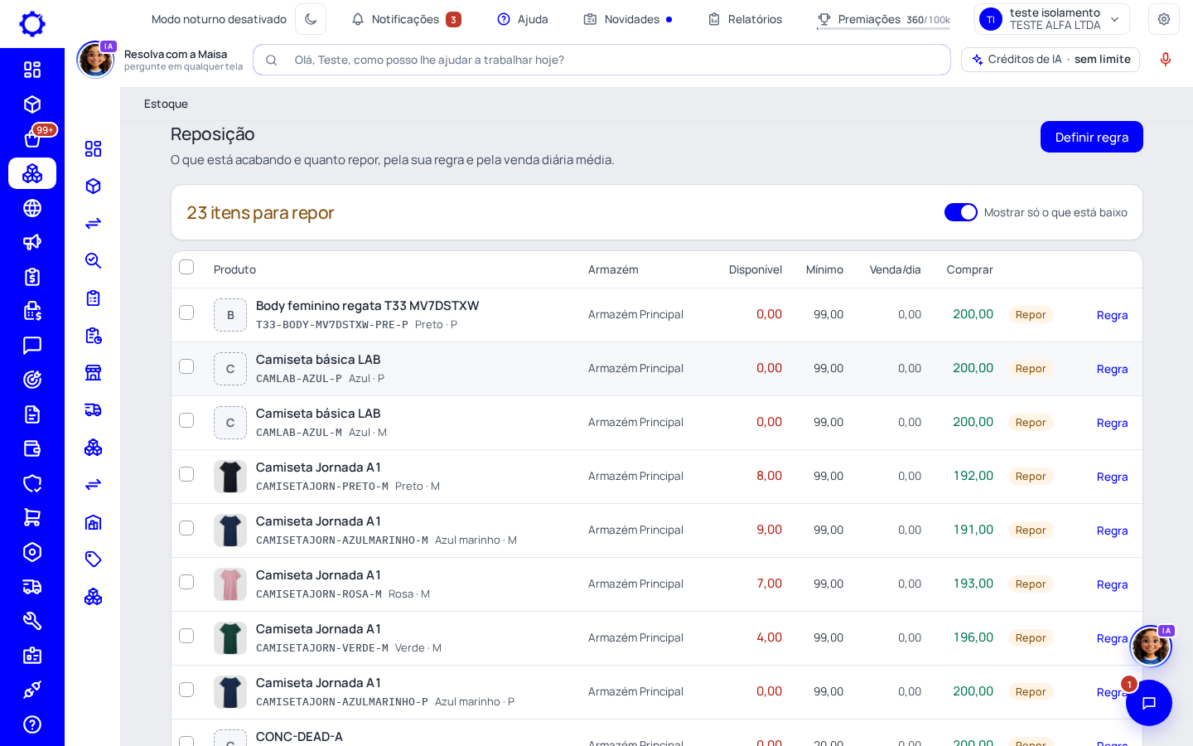Open the plug integrations icon
This screenshot has width=1193, height=746.
coord(32,690)
